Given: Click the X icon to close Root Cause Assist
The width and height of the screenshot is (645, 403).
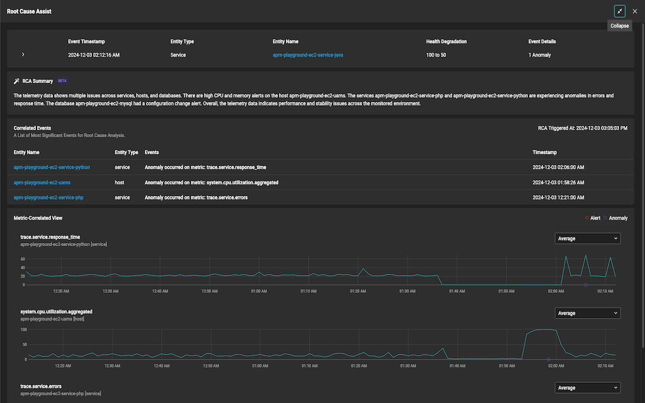Looking at the screenshot, I should (x=634, y=11).
